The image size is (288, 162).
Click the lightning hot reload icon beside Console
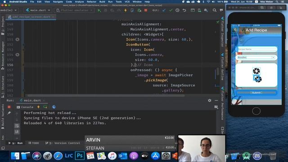38,107
